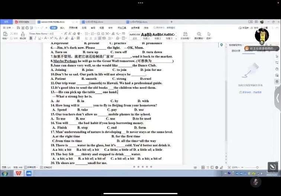The width and height of the screenshot is (281, 196).
Task: Switch to the References ribbon tab
Action: 84,28
